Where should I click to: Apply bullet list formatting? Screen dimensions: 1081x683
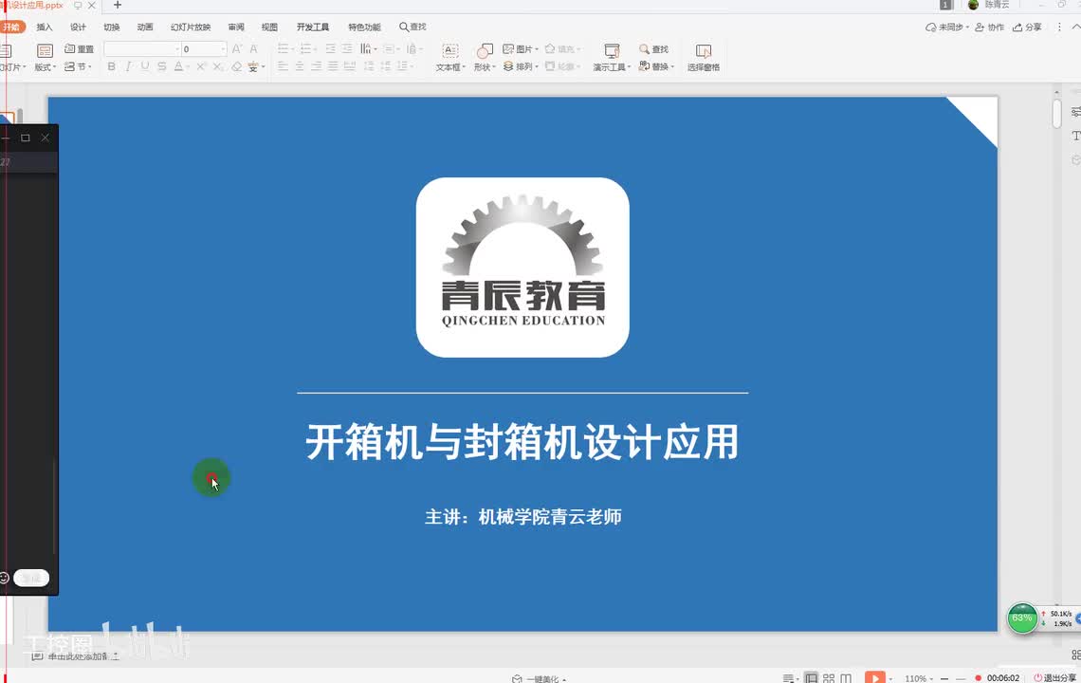pos(284,49)
